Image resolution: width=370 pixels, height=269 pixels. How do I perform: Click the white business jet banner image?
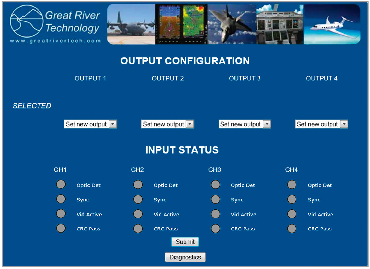(x=332, y=24)
